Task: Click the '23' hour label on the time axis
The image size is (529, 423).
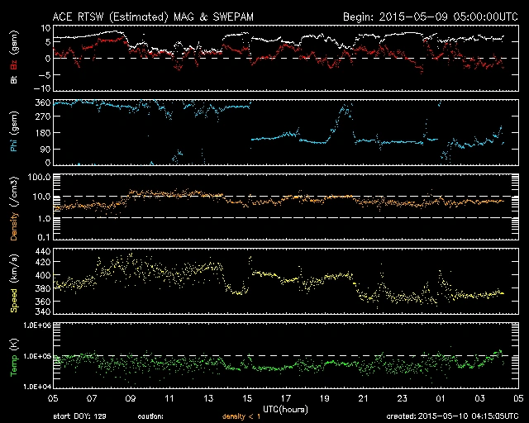Action: pyautogui.click(x=403, y=399)
